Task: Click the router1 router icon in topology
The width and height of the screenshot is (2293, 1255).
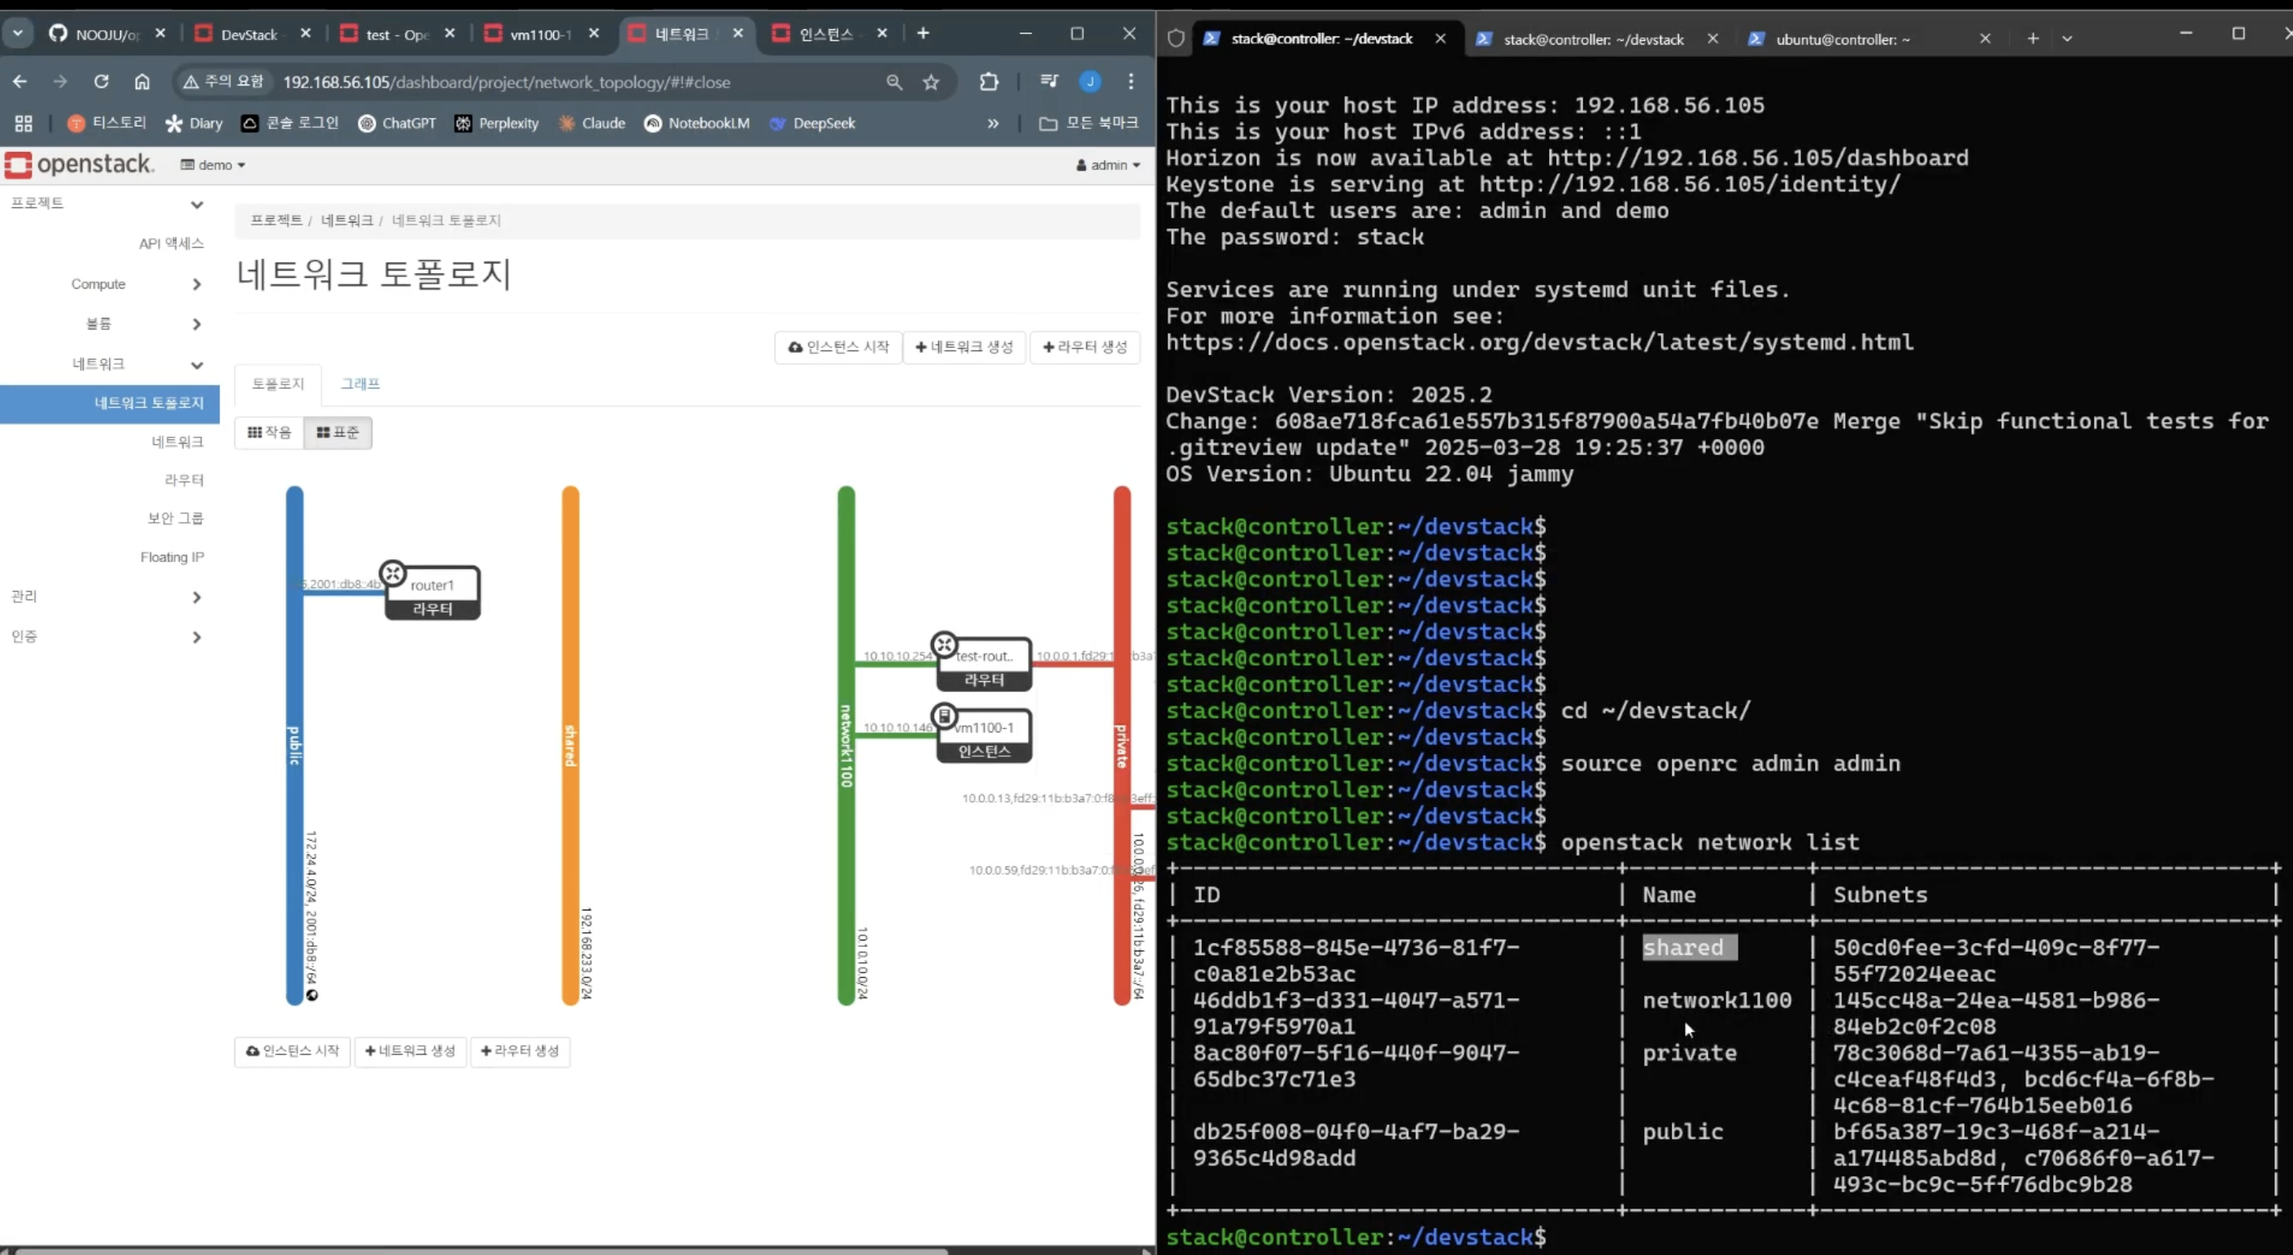Action: click(x=393, y=573)
